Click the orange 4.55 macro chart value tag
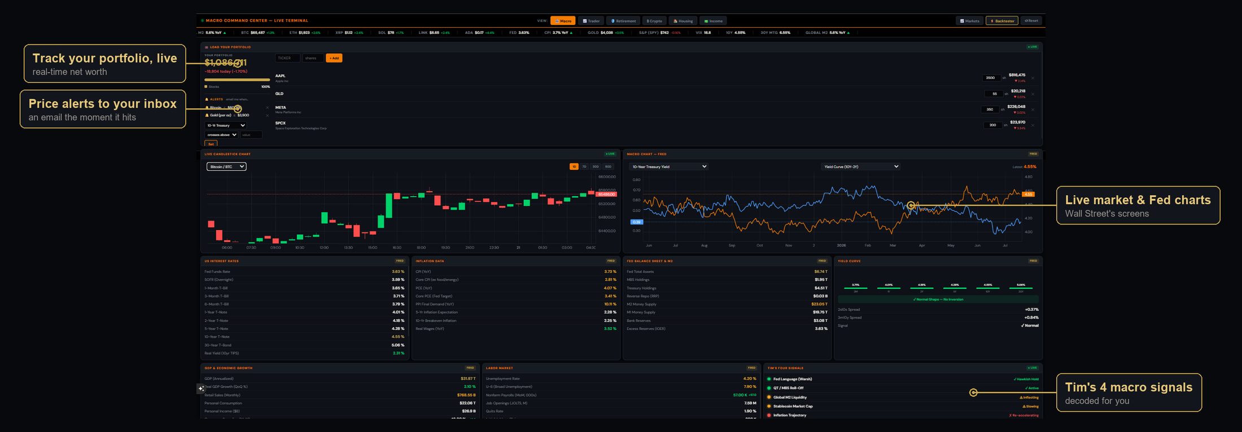This screenshot has height=432, width=1242. coord(1029,194)
